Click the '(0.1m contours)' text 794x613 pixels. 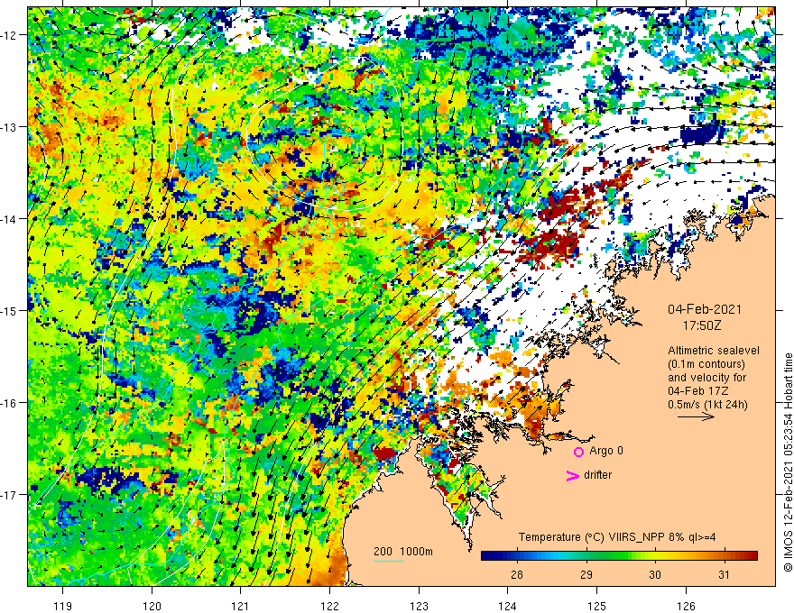(x=706, y=364)
